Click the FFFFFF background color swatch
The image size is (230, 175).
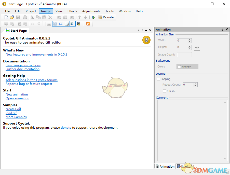pyautogui.click(x=187, y=66)
